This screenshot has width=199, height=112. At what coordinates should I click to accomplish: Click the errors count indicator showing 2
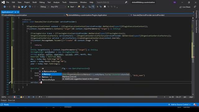point(16,97)
